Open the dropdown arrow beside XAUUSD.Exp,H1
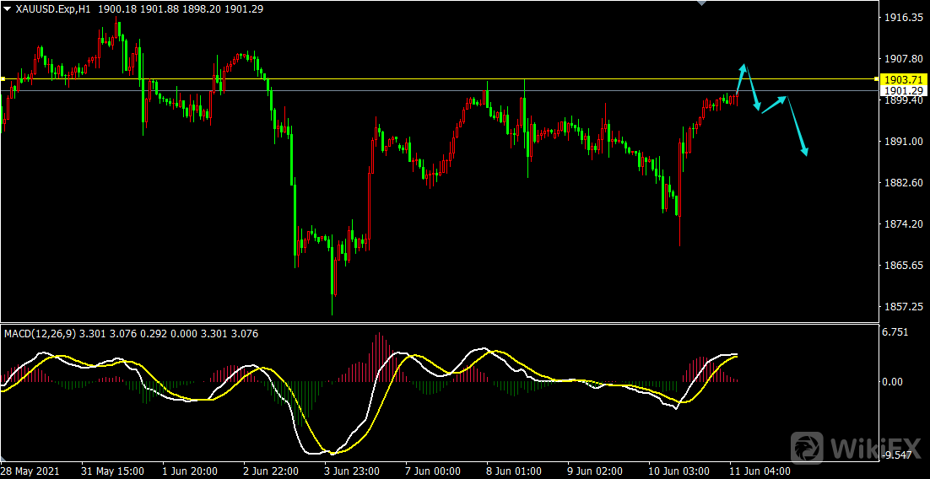Viewport: 930px width, 479px height. (8, 8)
